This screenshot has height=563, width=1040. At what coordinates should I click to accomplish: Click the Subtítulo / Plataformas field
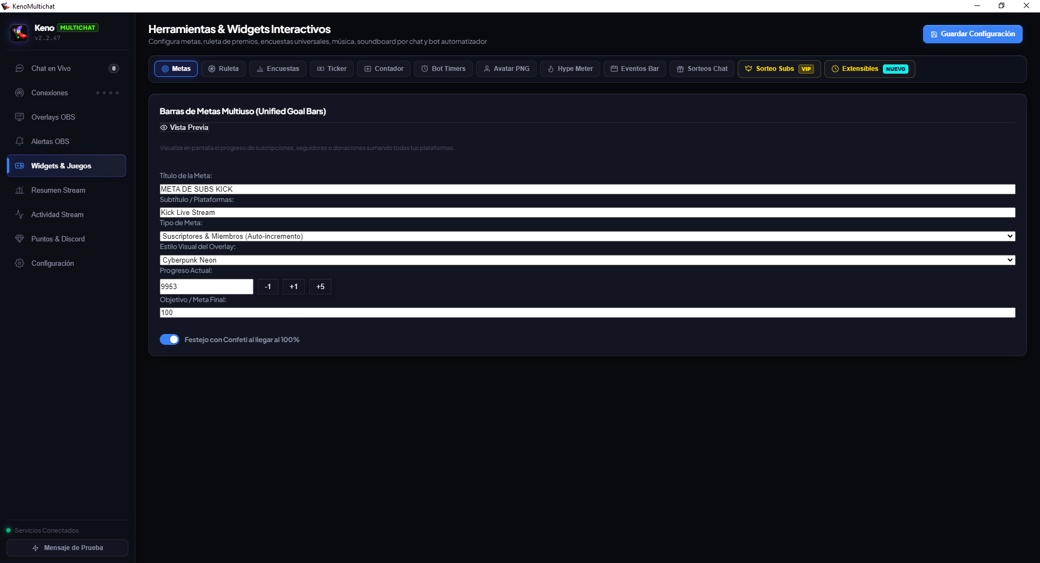587,213
